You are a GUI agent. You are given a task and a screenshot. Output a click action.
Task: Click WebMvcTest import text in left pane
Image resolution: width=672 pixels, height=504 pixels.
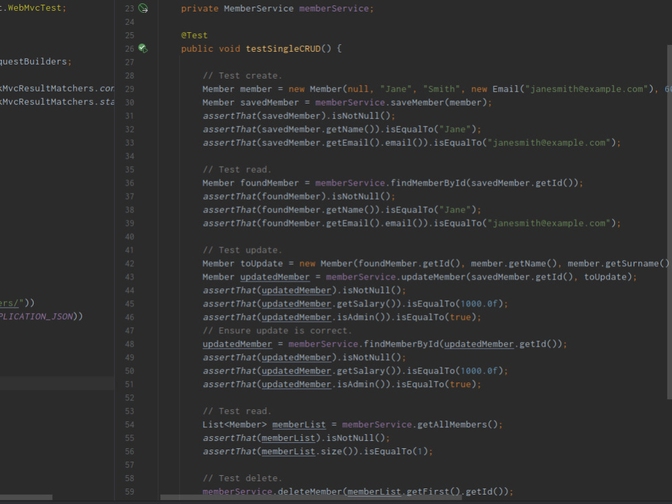[34, 8]
